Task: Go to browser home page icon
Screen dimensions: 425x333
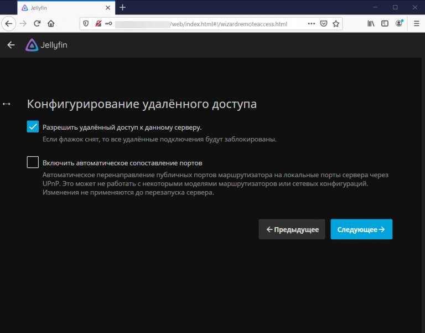Action: (51, 24)
